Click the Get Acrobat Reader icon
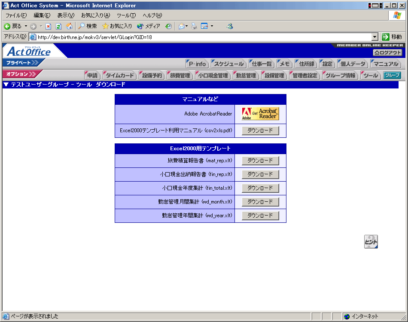 (x=260, y=114)
